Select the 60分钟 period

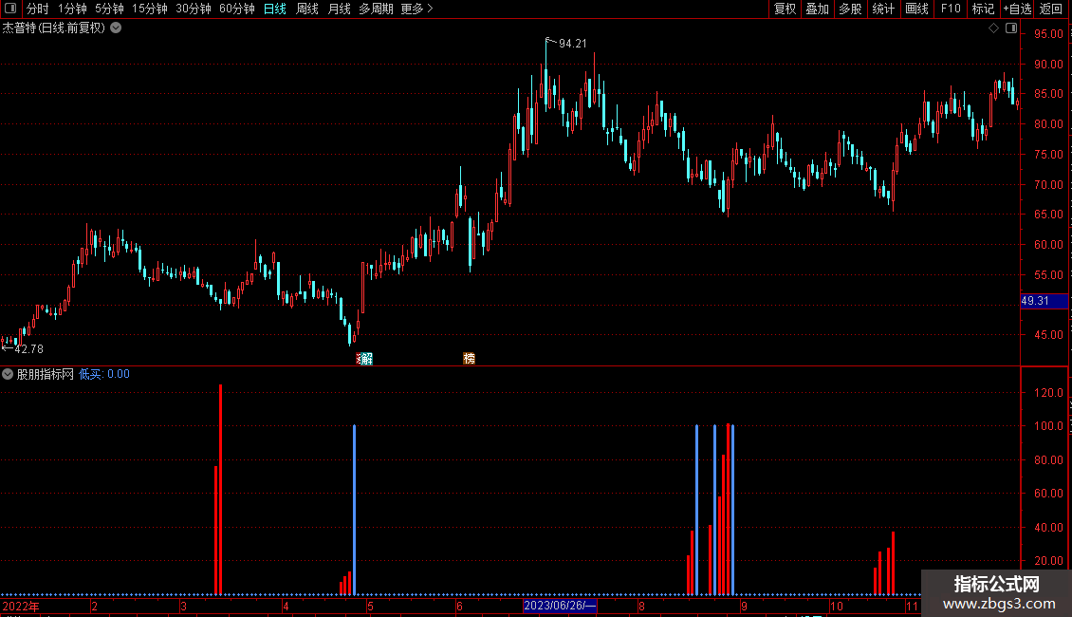tap(237, 9)
